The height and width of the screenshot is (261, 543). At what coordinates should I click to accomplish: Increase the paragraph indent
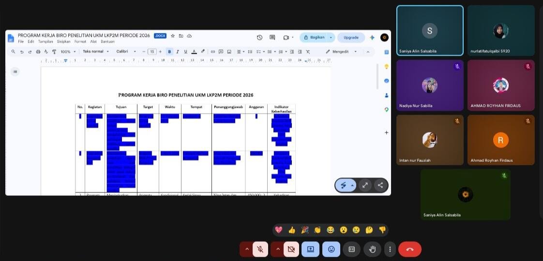[300, 52]
